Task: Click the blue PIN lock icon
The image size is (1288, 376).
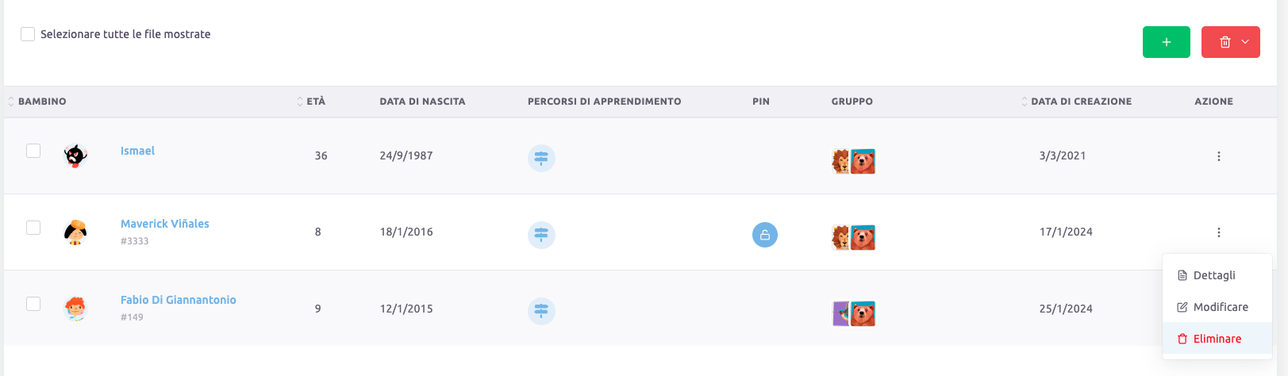Action: (x=764, y=235)
